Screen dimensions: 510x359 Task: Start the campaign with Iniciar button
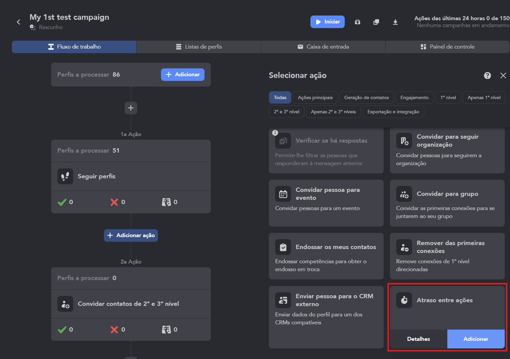pyautogui.click(x=328, y=22)
